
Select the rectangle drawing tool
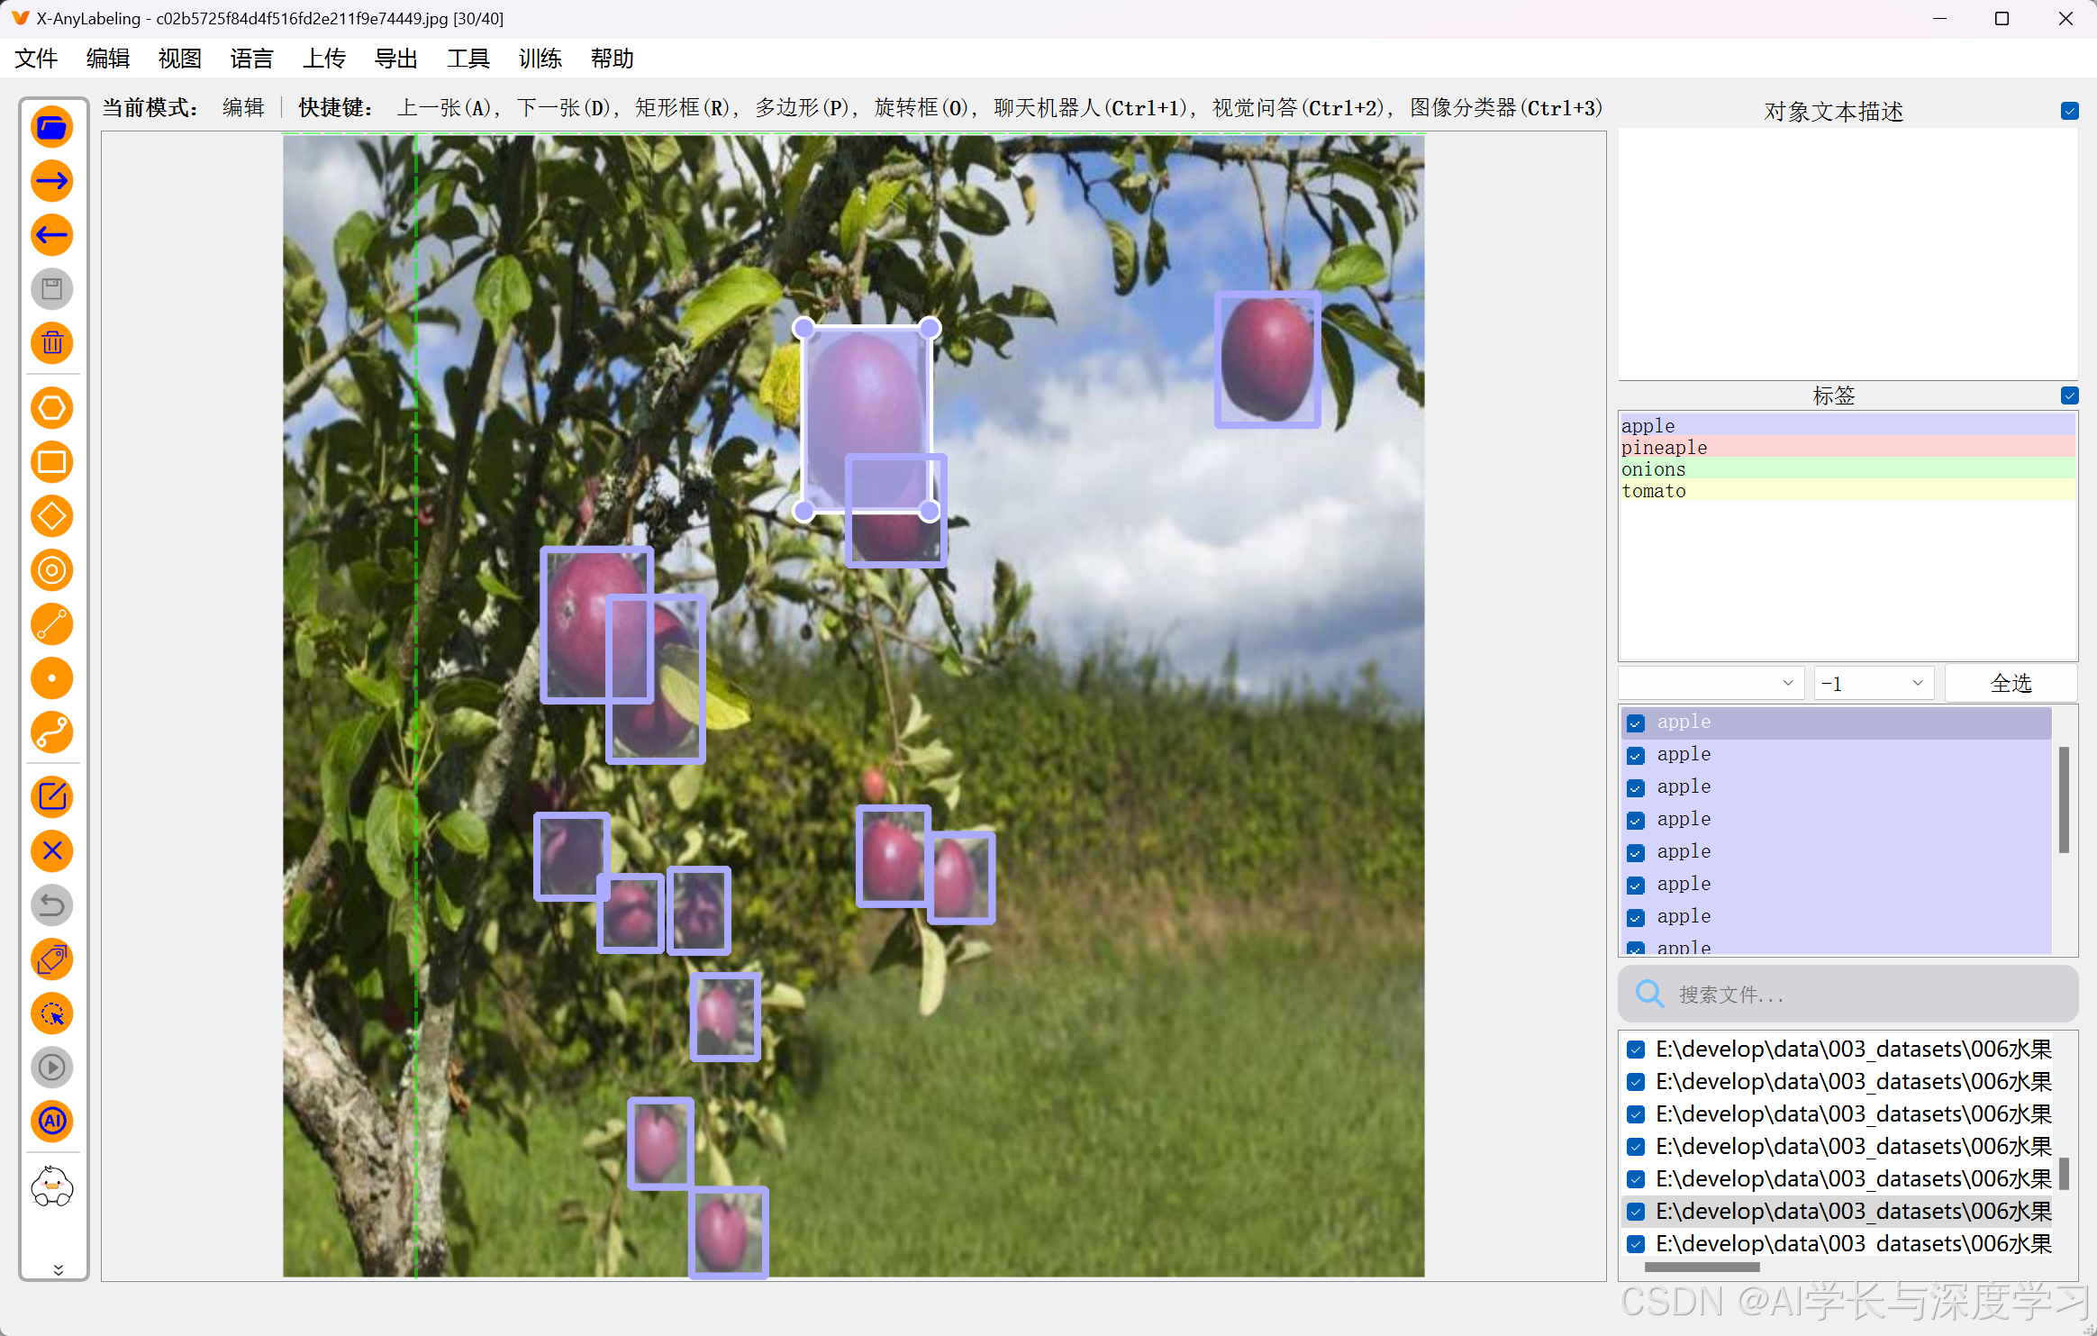click(52, 462)
